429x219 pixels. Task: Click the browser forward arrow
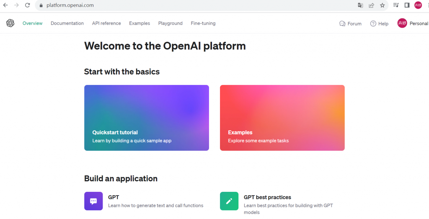(16, 5)
